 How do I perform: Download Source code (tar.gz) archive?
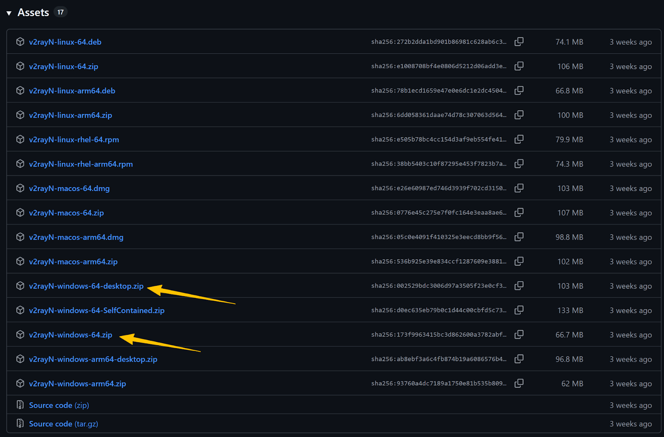pos(63,424)
